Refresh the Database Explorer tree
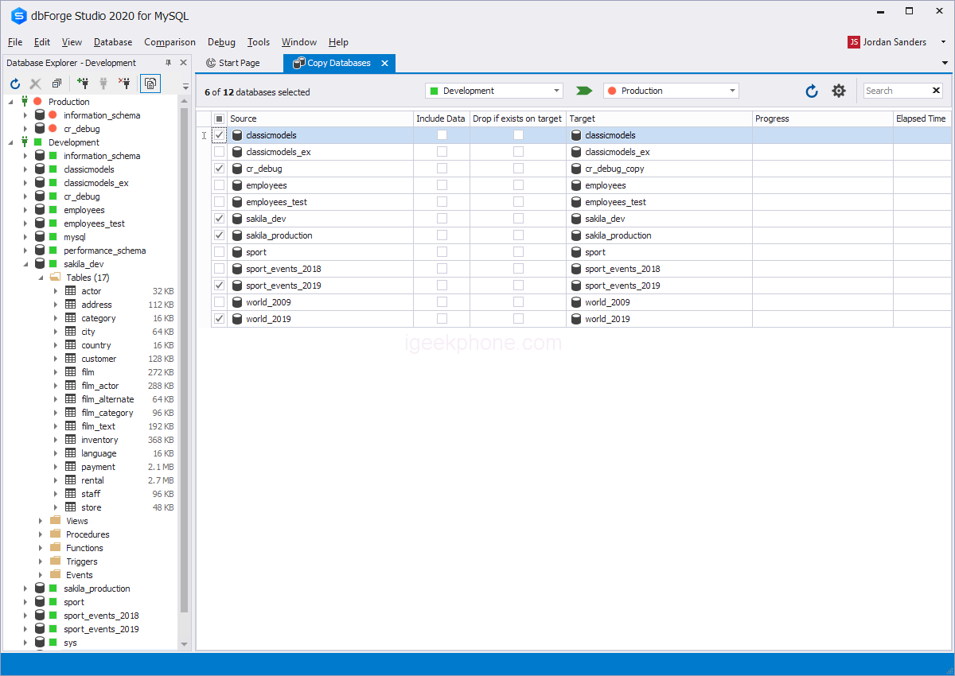This screenshot has width=955, height=676. pyautogui.click(x=15, y=83)
